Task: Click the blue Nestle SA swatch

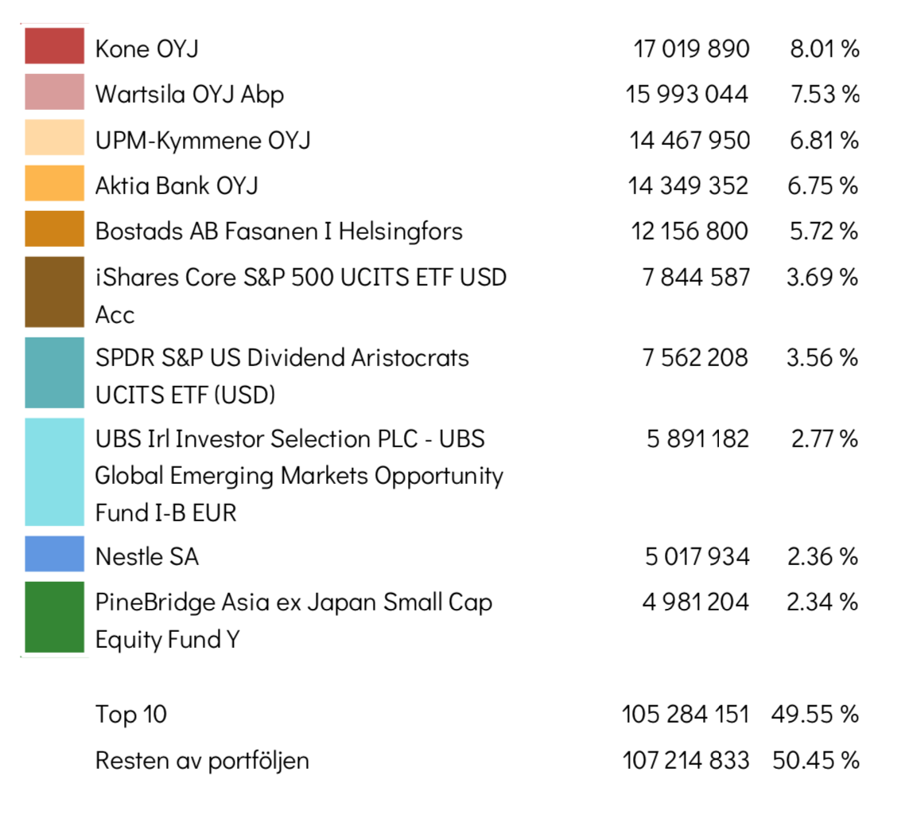Action: pyautogui.click(x=54, y=553)
